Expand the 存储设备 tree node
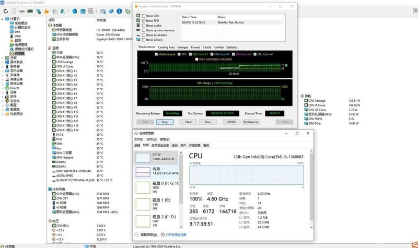 (x=3, y=79)
